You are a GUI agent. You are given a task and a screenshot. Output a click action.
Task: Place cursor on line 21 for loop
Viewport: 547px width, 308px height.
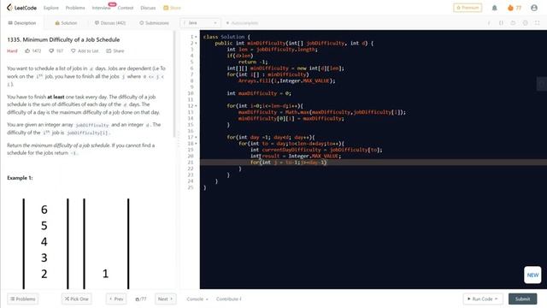[x=289, y=163]
